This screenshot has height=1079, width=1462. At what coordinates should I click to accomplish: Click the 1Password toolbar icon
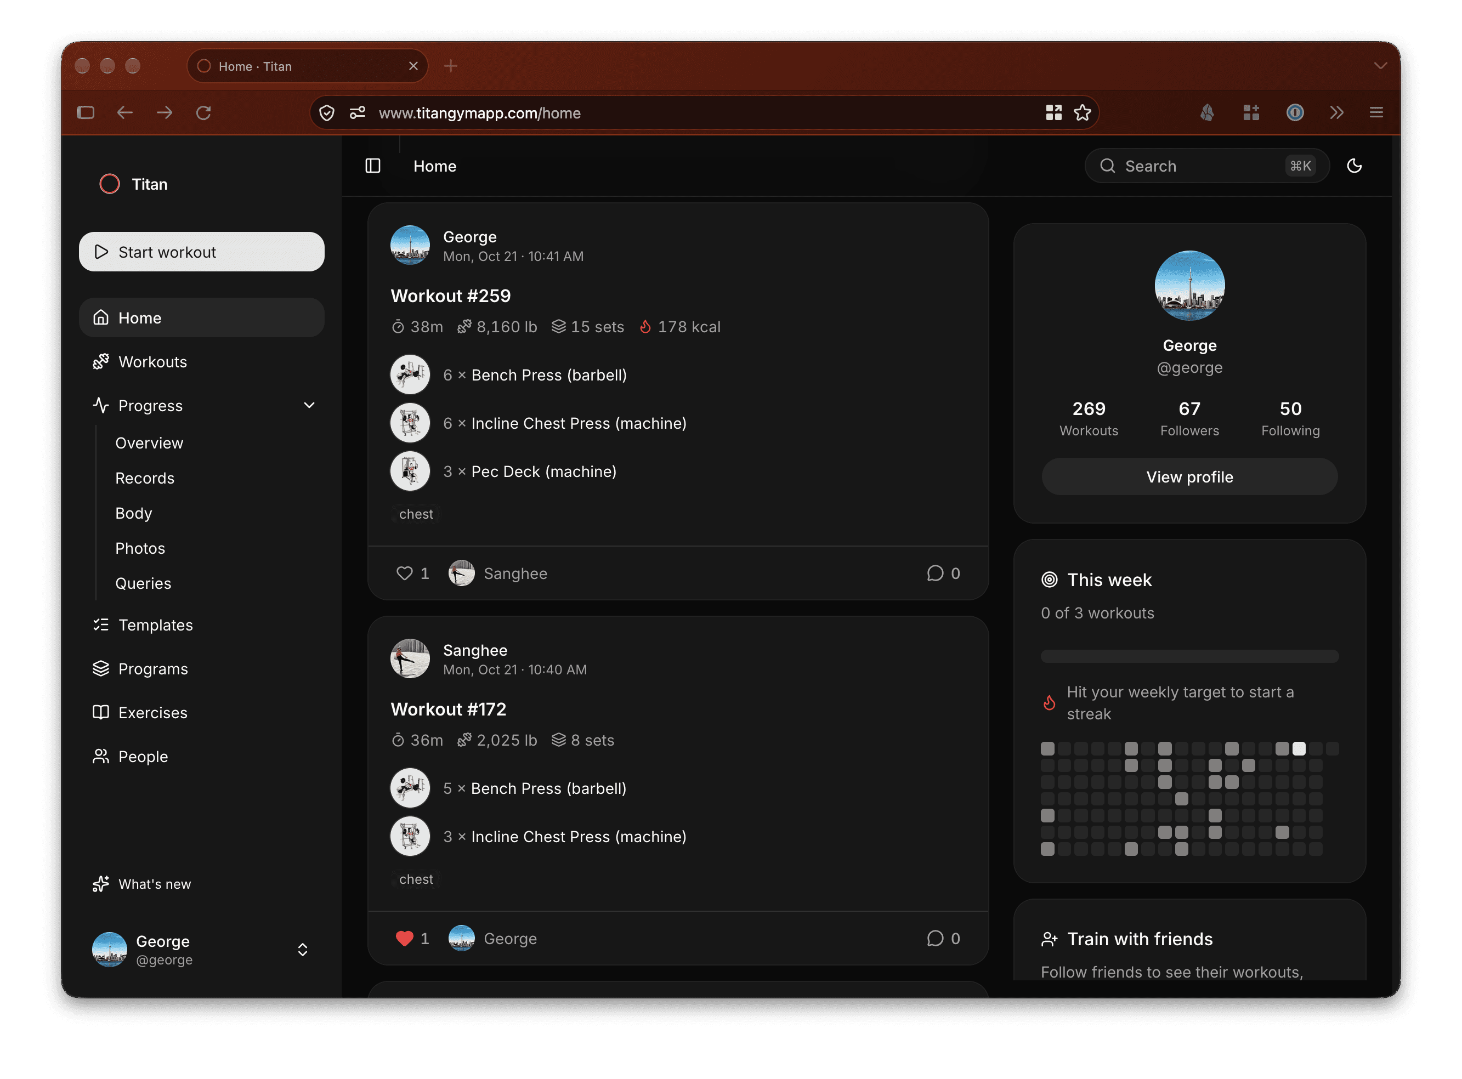[x=1295, y=113]
